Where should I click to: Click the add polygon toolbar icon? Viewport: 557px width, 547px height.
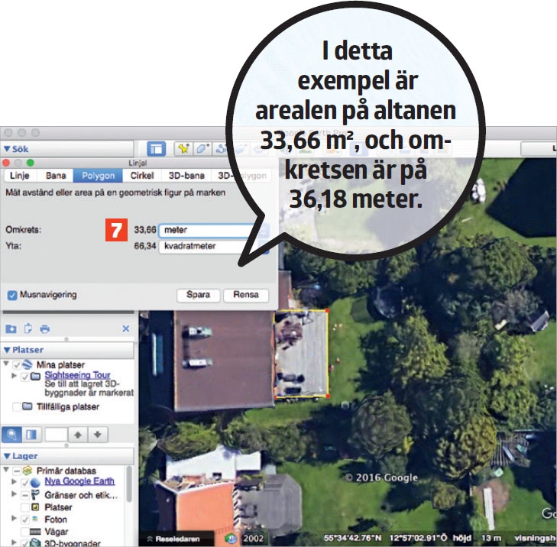203,150
